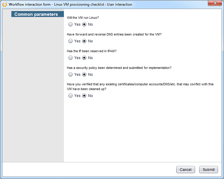Pick Yes for security policy submitted question

coord(70,75)
